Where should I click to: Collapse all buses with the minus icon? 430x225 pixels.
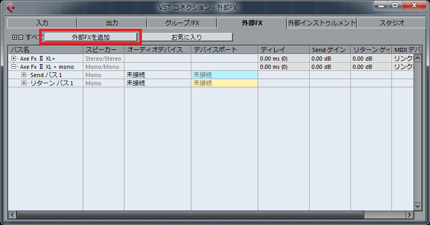pos(21,37)
